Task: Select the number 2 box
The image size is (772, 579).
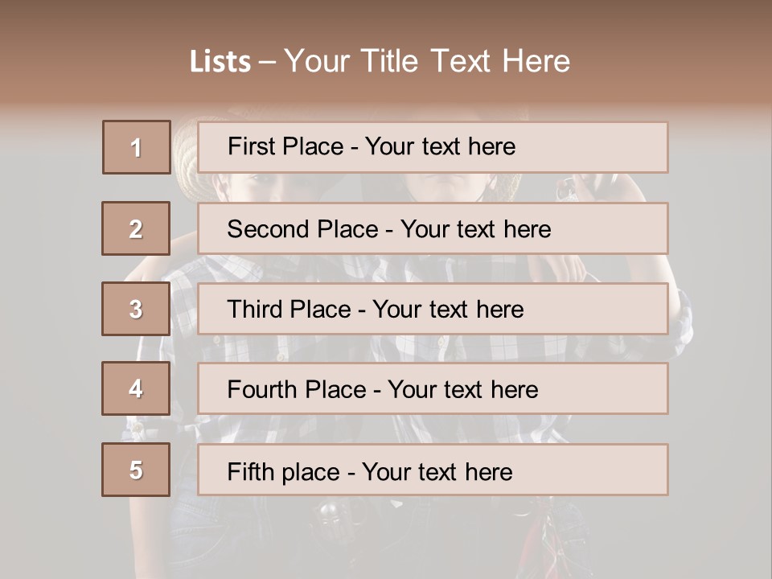Action: (136, 228)
